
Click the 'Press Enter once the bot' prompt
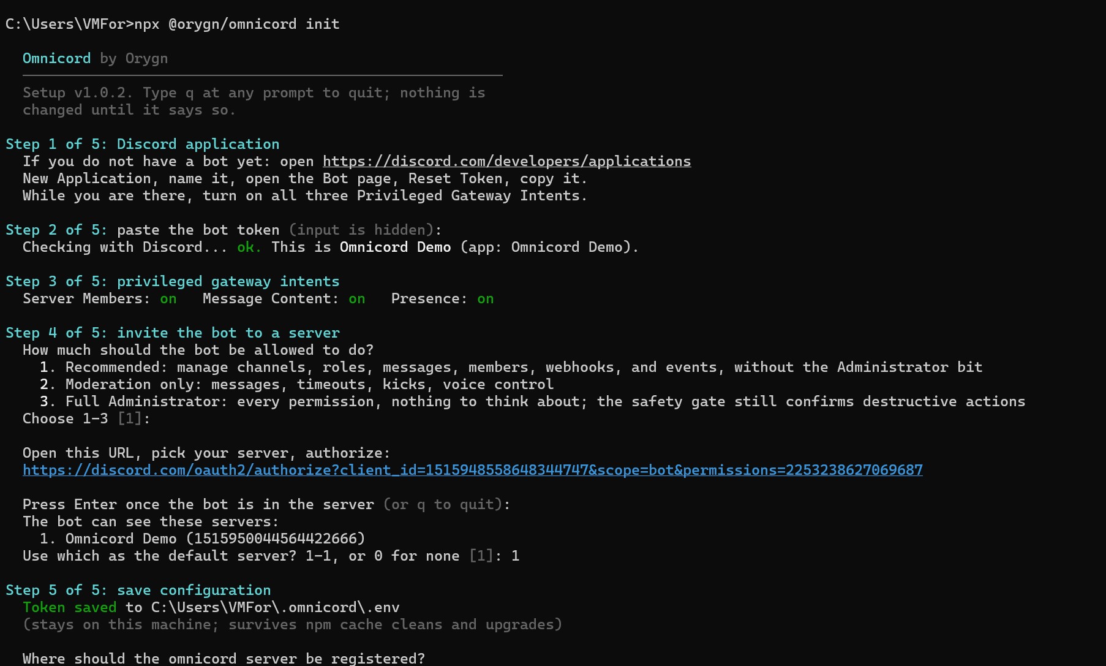(x=266, y=504)
